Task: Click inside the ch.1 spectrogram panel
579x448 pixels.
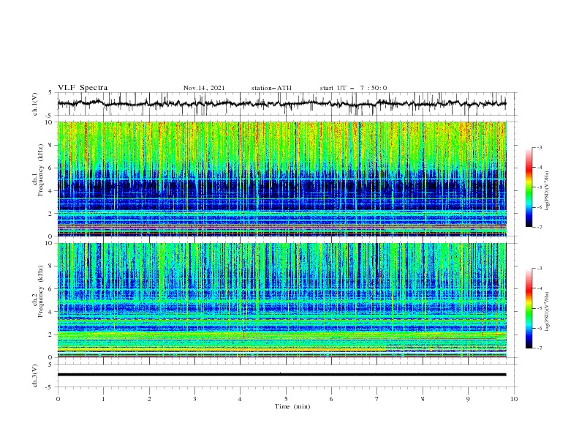Action: [282, 179]
